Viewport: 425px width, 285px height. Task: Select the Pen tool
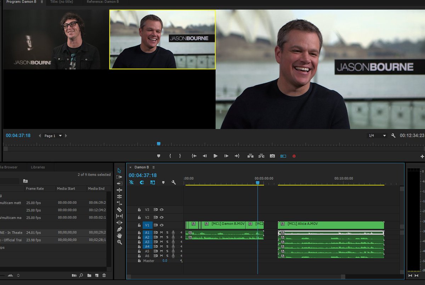tap(119, 229)
